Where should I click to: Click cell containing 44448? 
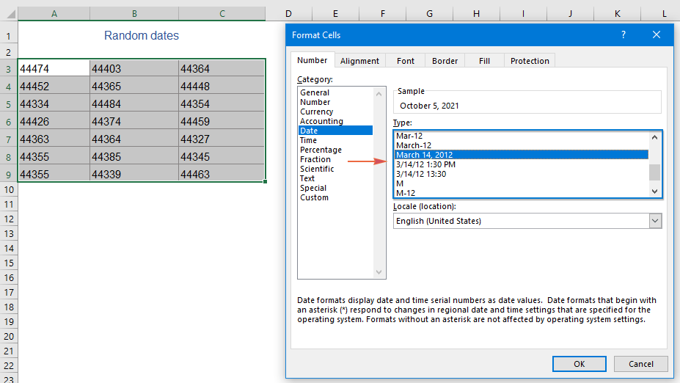[222, 87]
